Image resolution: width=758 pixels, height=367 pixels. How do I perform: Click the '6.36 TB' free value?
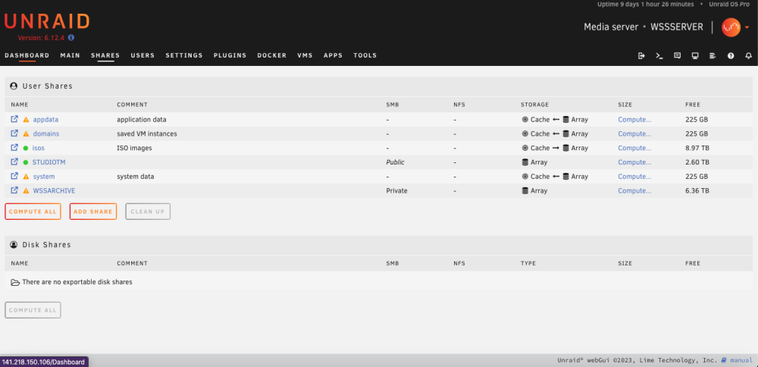[697, 191]
